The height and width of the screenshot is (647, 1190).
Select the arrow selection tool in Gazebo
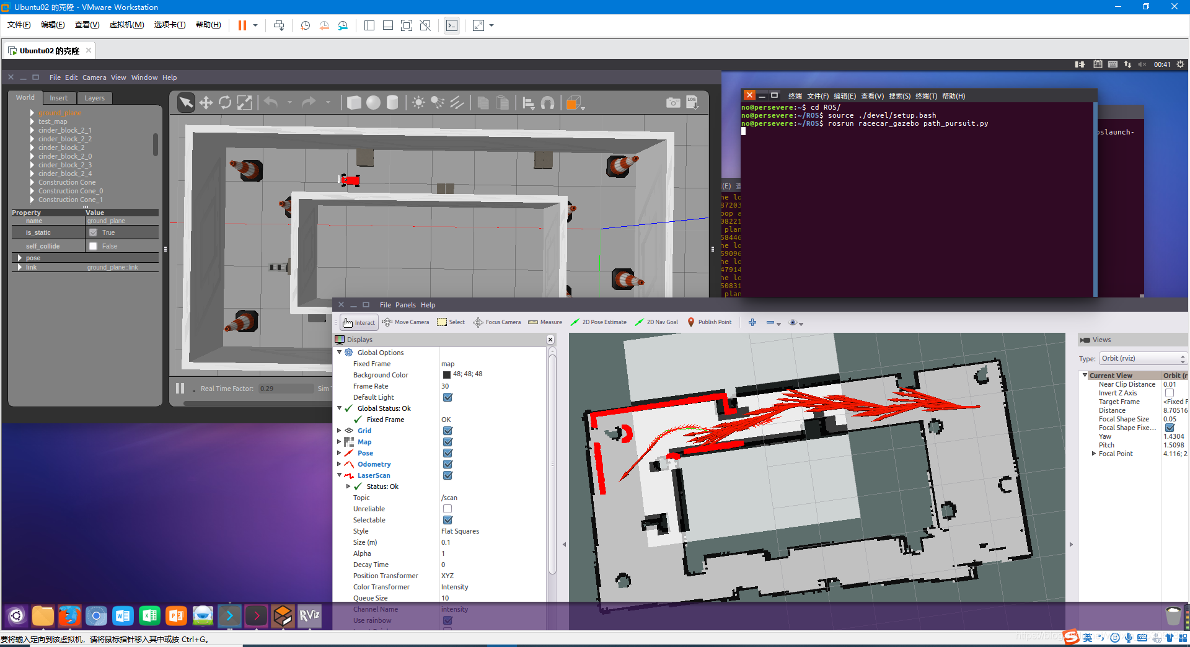[186, 102]
